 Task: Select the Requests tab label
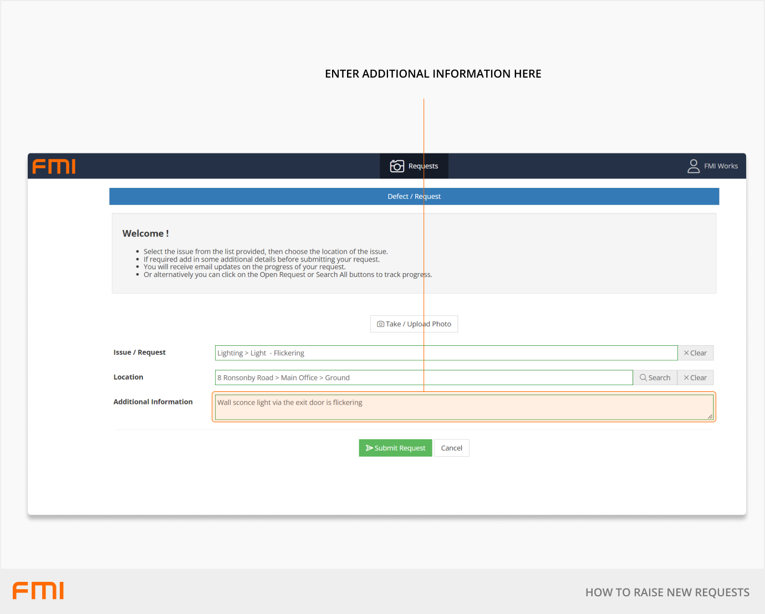coord(423,166)
